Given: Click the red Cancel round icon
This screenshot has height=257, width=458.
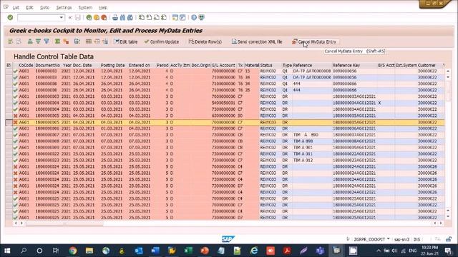Looking at the screenshot, I should [x=104, y=17].
